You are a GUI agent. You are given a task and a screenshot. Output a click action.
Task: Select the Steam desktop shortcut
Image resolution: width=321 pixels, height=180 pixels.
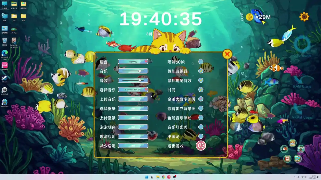tap(5, 78)
